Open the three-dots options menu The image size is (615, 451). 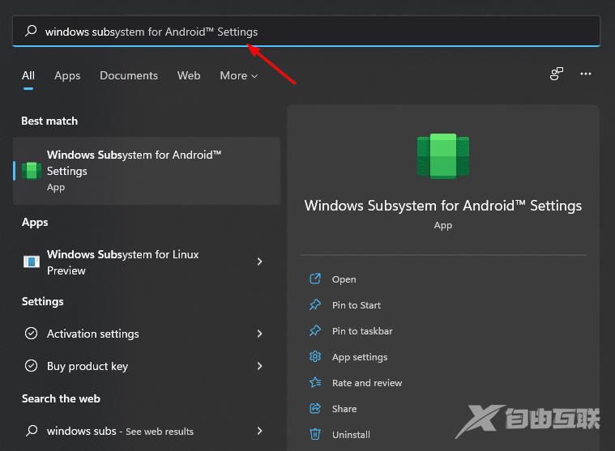586,74
